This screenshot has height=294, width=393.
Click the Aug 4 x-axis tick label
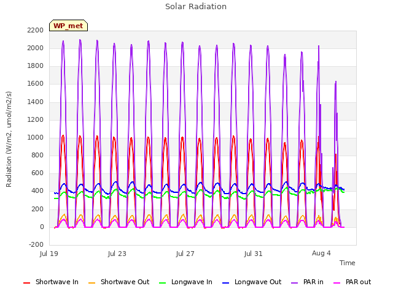click(321, 253)
